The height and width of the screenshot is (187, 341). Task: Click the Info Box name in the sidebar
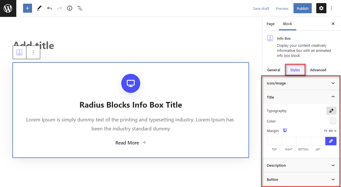coord(284,38)
